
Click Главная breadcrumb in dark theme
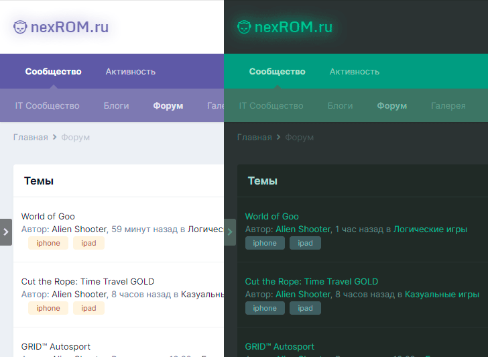click(254, 138)
